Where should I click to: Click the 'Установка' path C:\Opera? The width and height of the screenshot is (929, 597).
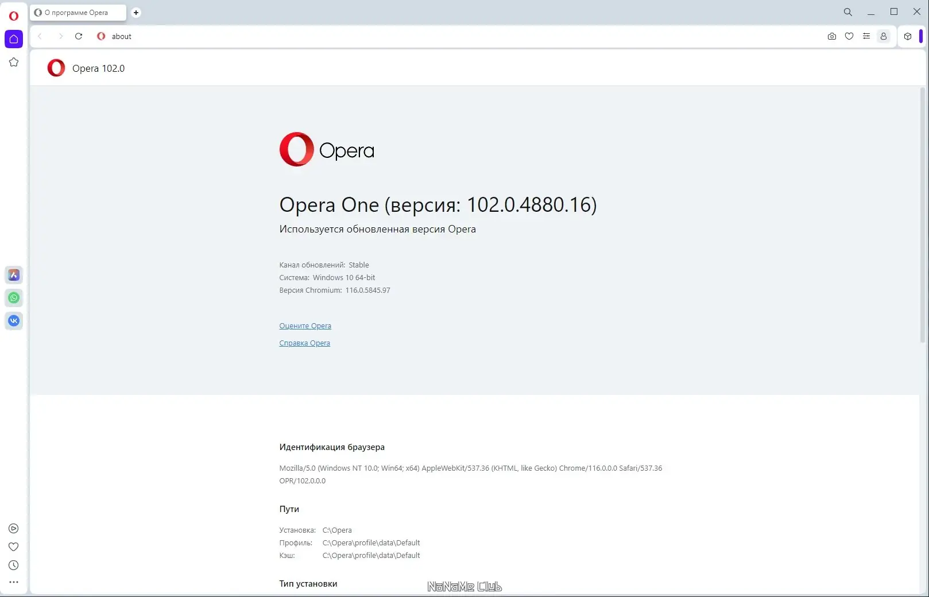pyautogui.click(x=337, y=530)
